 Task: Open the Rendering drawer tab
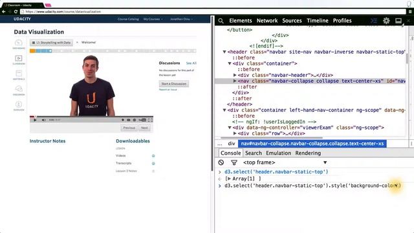308,153
